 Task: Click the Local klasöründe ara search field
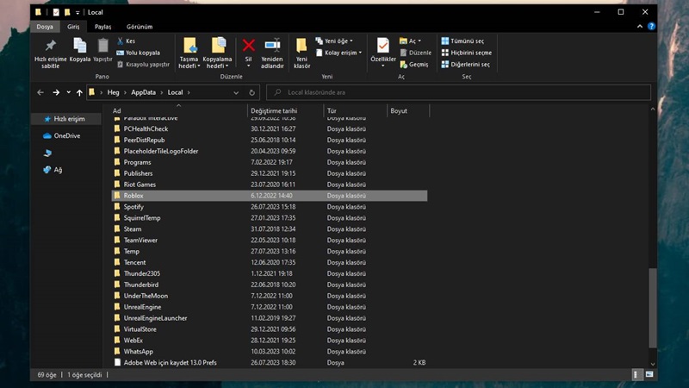(458, 92)
